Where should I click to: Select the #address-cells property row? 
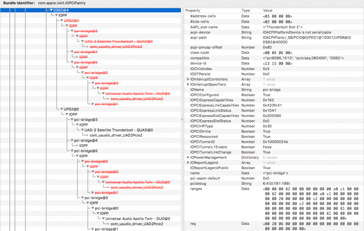[274, 16]
